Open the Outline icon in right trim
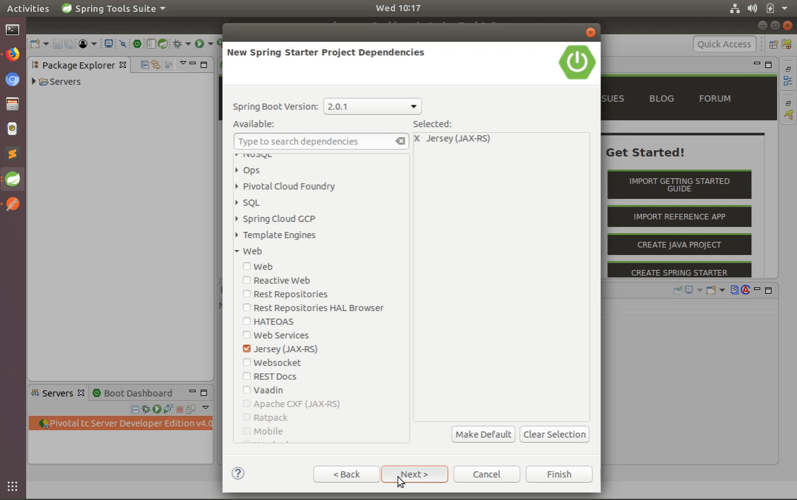 click(788, 80)
